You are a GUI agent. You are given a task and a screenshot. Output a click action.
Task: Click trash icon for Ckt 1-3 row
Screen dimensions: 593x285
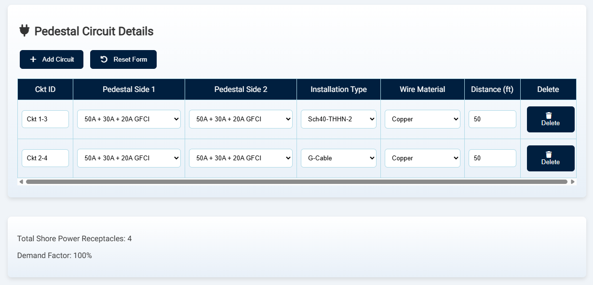coord(549,115)
